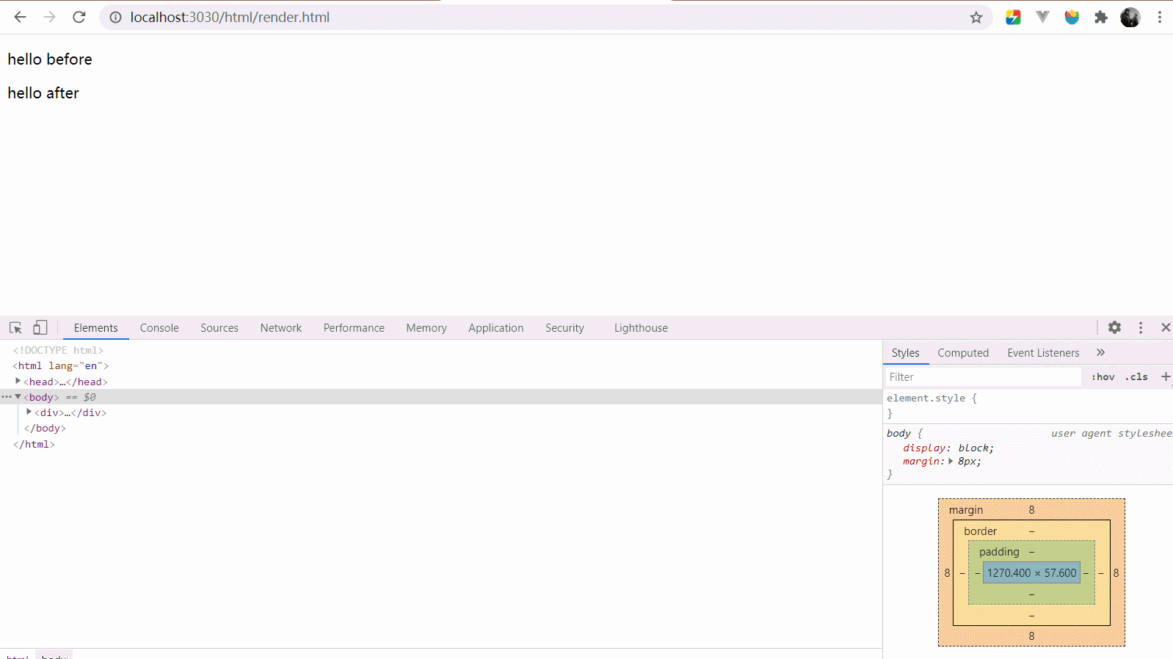Click the box model top margin value 8
Viewport: 1173px width, 659px height.
1031,510
